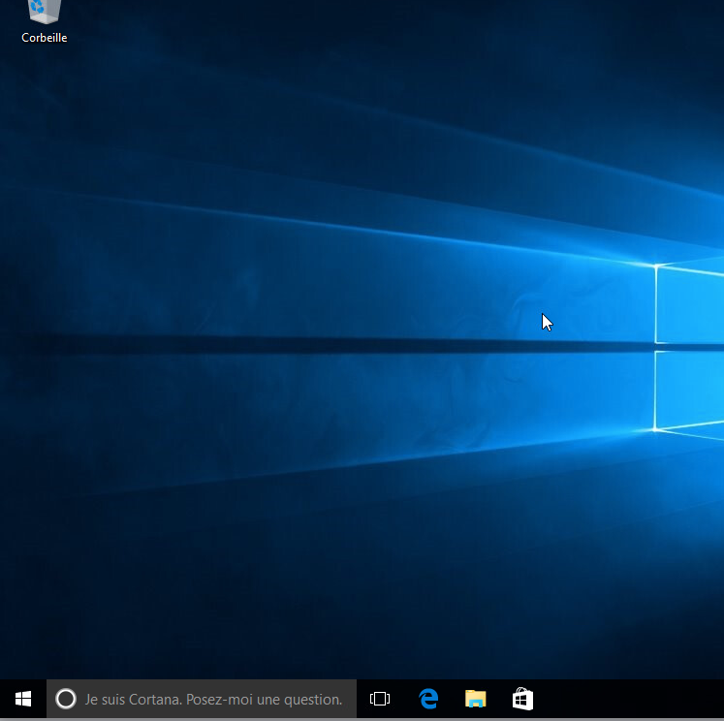Screen dimensions: 724x721
Task: Open Task View from the taskbar
Action: (x=380, y=699)
